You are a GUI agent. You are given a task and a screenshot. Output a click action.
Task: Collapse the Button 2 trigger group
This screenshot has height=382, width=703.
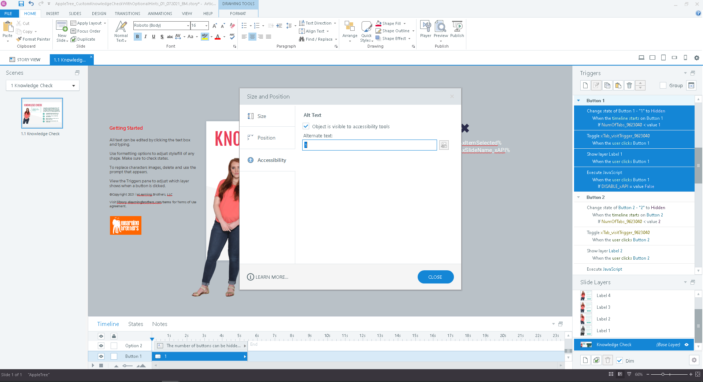click(x=578, y=197)
